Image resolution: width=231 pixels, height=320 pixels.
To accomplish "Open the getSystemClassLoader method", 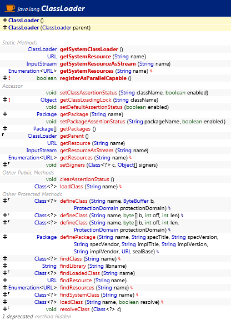I will tap(89, 49).
